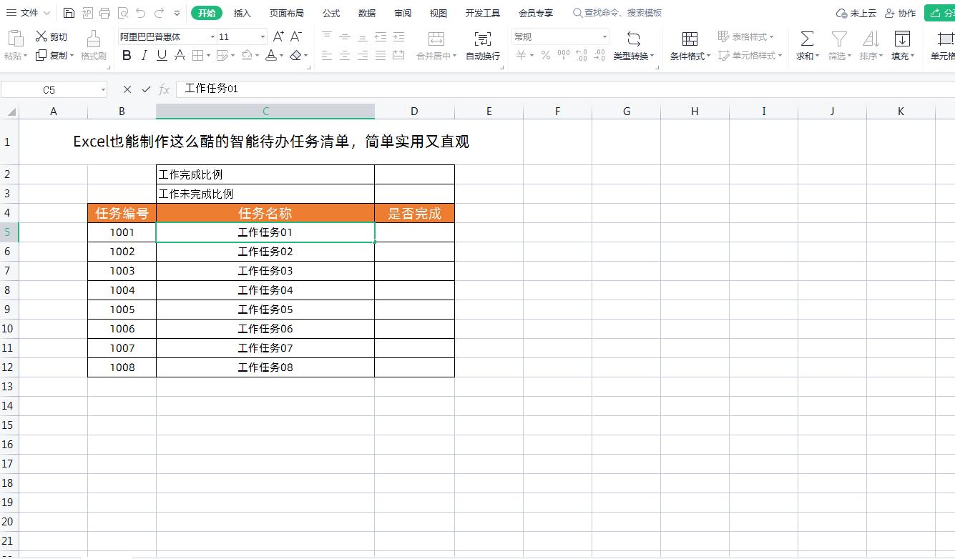Open the font color picker swatch
This screenshot has width=955, height=559.
270,55
